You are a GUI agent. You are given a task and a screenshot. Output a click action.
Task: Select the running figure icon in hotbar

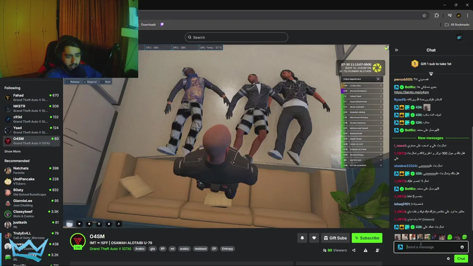coord(118,224)
